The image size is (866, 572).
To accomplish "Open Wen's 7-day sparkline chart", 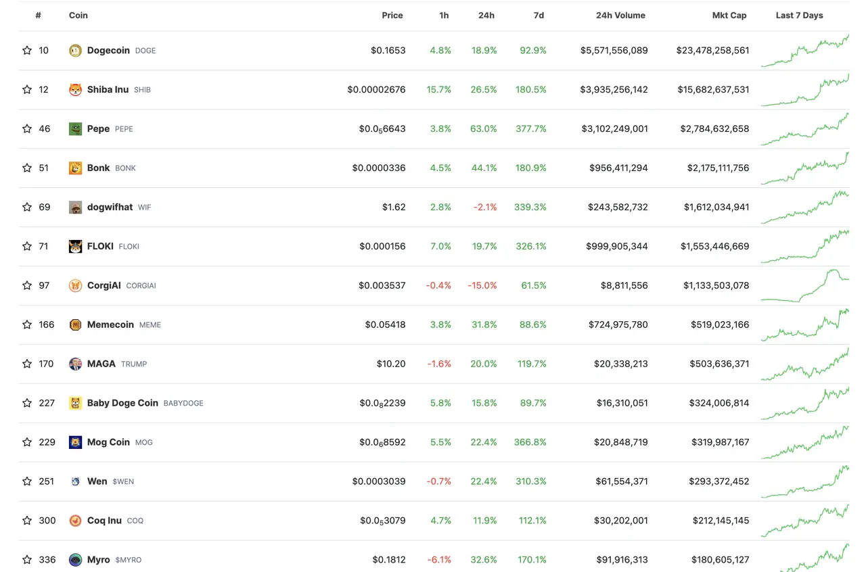I will (804, 480).
